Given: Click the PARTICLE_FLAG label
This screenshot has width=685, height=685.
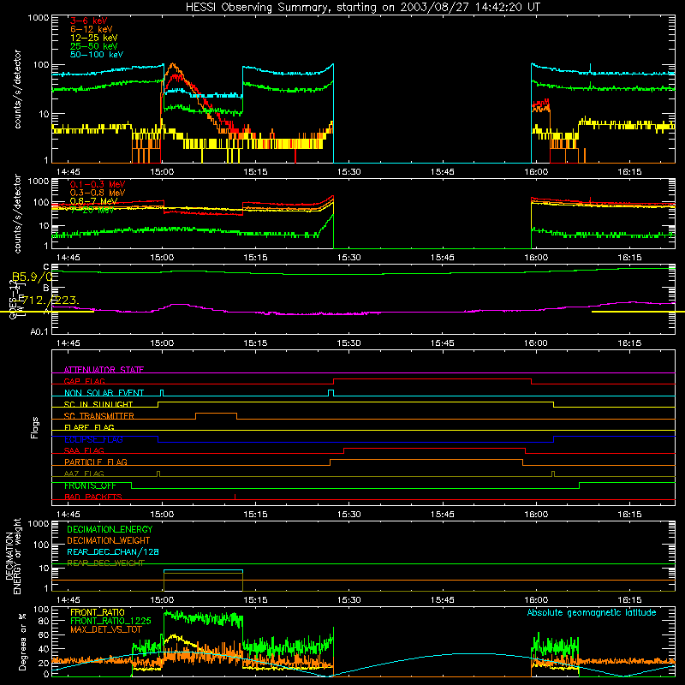Looking at the screenshot, I should [x=96, y=462].
